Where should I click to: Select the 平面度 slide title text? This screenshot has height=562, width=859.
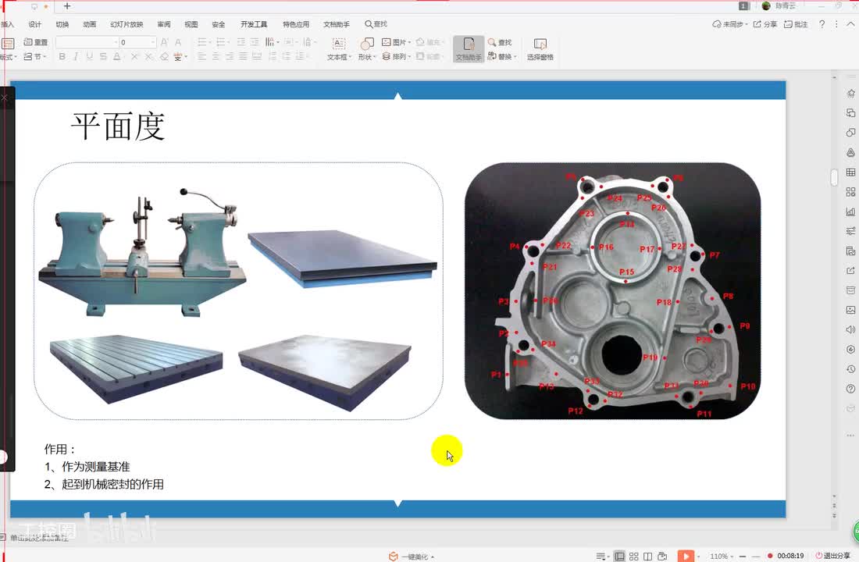point(118,127)
